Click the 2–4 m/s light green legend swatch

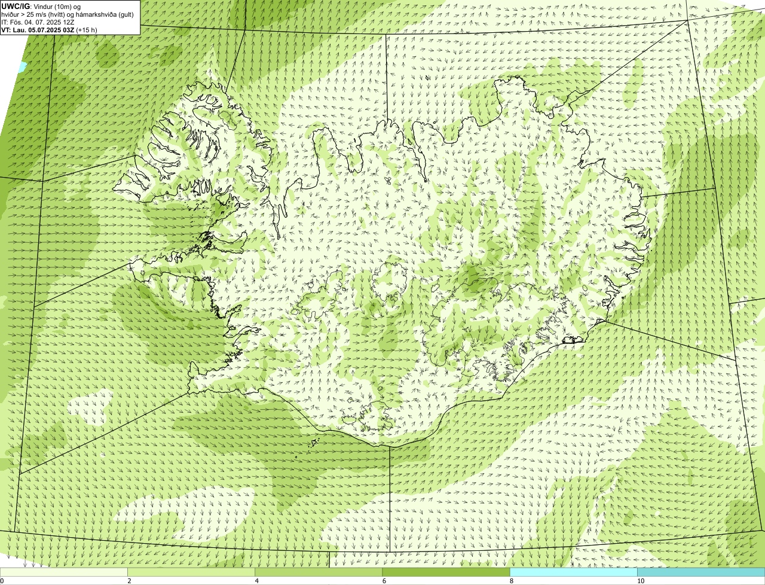[191, 572]
